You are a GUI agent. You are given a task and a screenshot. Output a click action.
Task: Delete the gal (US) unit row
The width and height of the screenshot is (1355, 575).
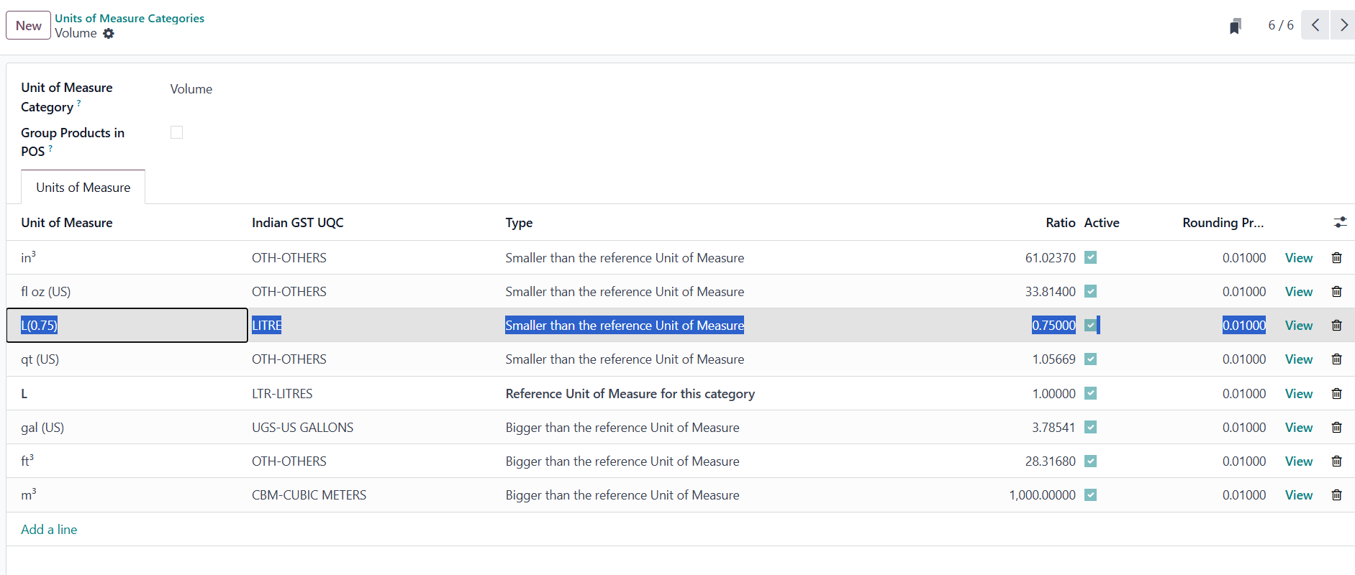tap(1336, 428)
